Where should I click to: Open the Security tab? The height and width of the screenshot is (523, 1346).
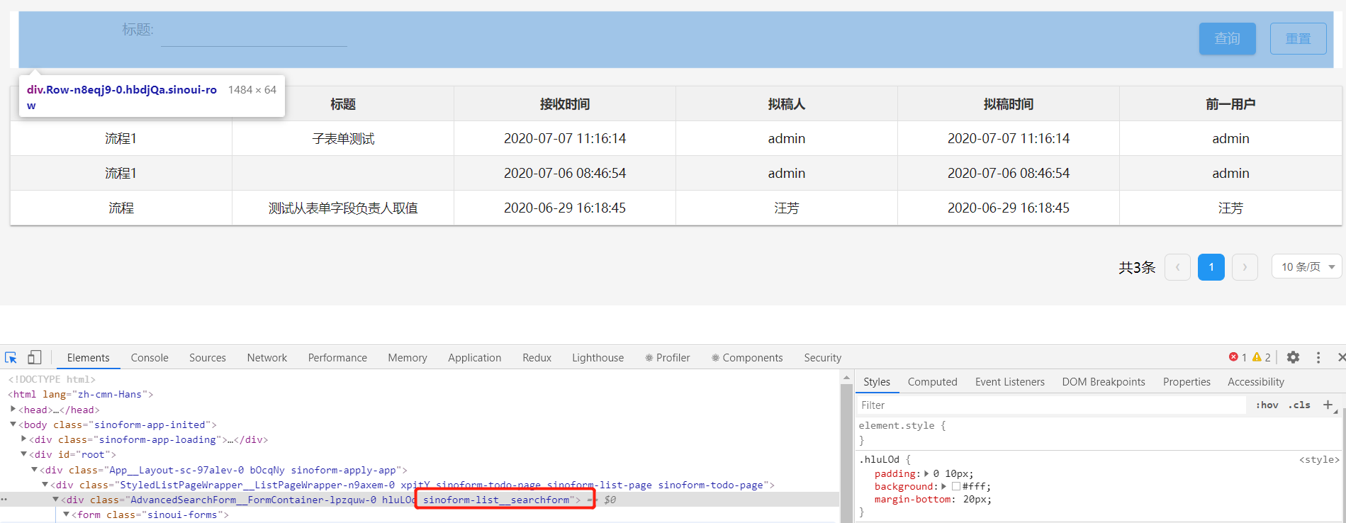click(823, 358)
